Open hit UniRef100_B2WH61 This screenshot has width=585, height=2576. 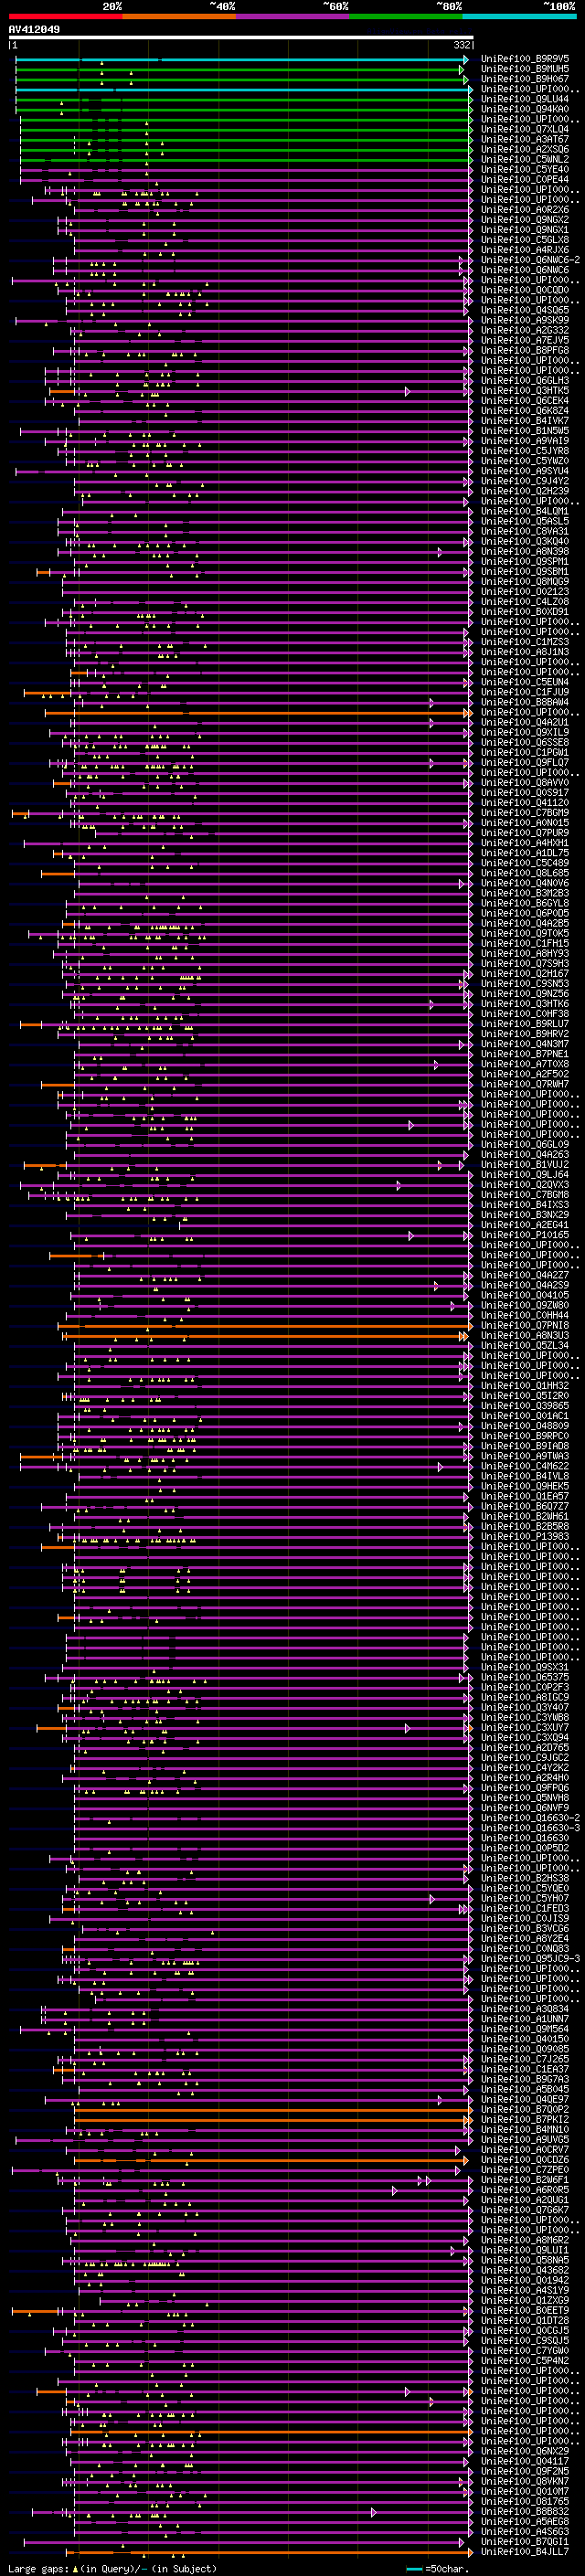pyautogui.click(x=525, y=1515)
